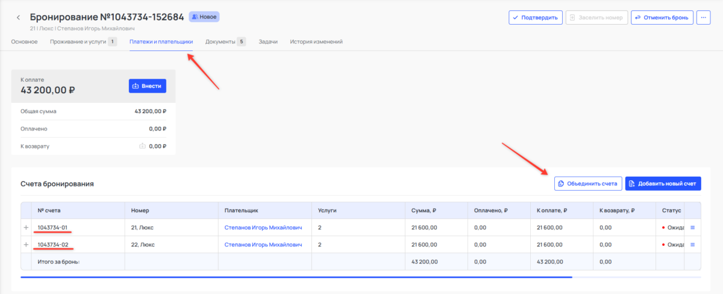Screen dimensions: 723x294
Task: Click the Внести payment button
Action: [x=147, y=86]
